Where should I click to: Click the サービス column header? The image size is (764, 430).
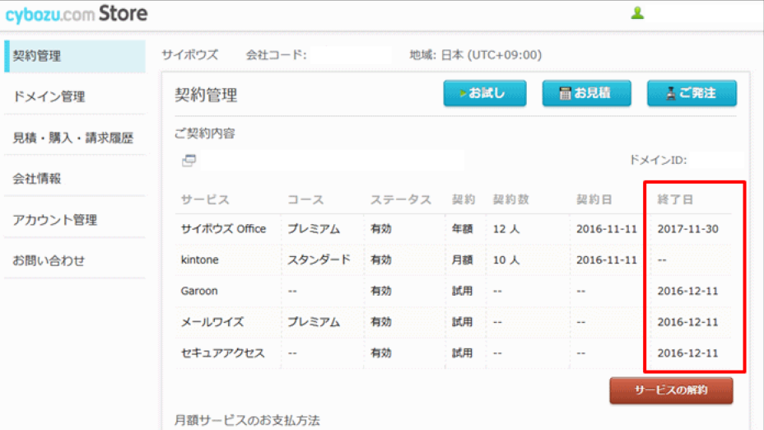205,199
